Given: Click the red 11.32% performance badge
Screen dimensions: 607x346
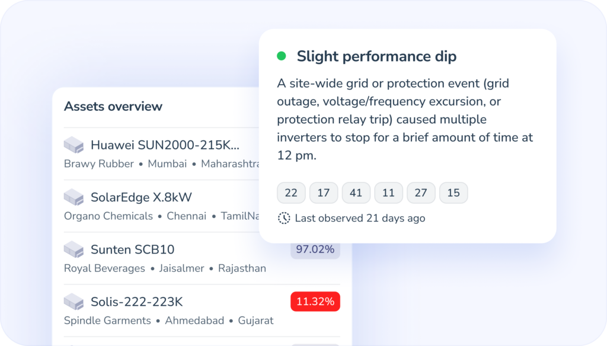Looking at the screenshot, I should [x=315, y=302].
